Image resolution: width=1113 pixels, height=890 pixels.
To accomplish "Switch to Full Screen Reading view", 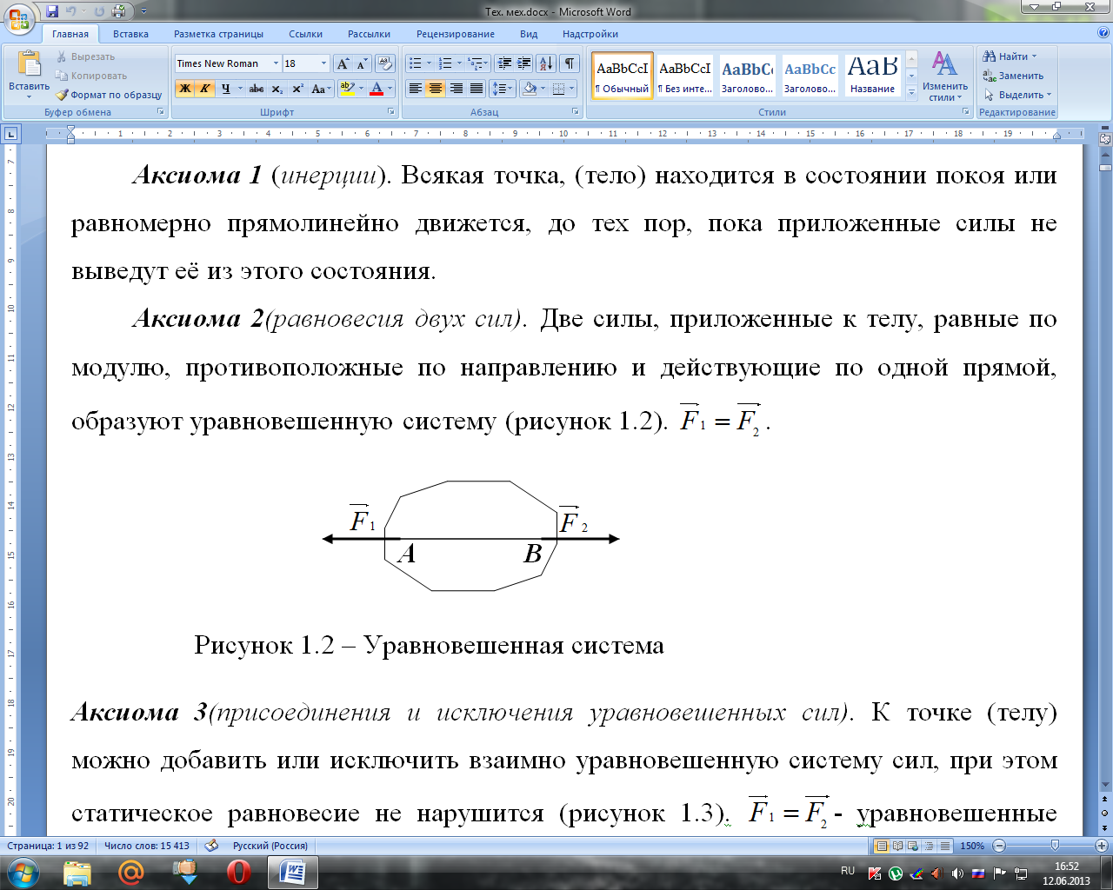I will pyautogui.click(x=897, y=846).
